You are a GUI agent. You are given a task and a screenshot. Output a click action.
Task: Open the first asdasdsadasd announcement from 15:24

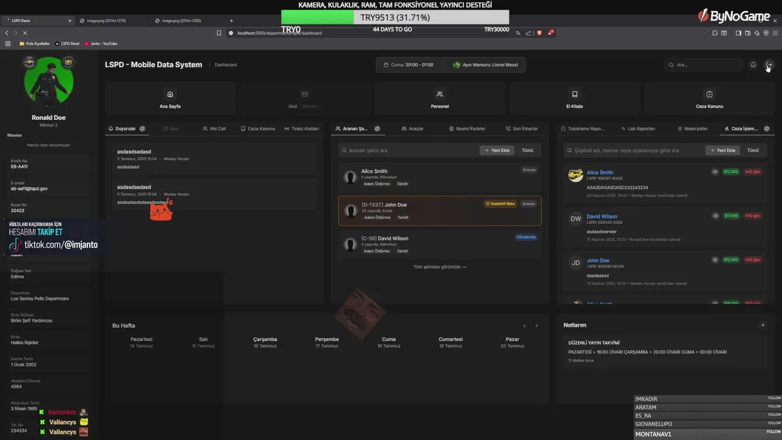pos(214,159)
